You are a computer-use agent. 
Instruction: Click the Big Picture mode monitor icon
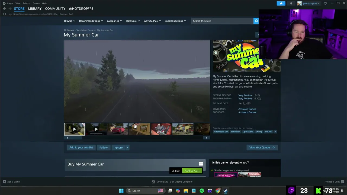point(325,3)
